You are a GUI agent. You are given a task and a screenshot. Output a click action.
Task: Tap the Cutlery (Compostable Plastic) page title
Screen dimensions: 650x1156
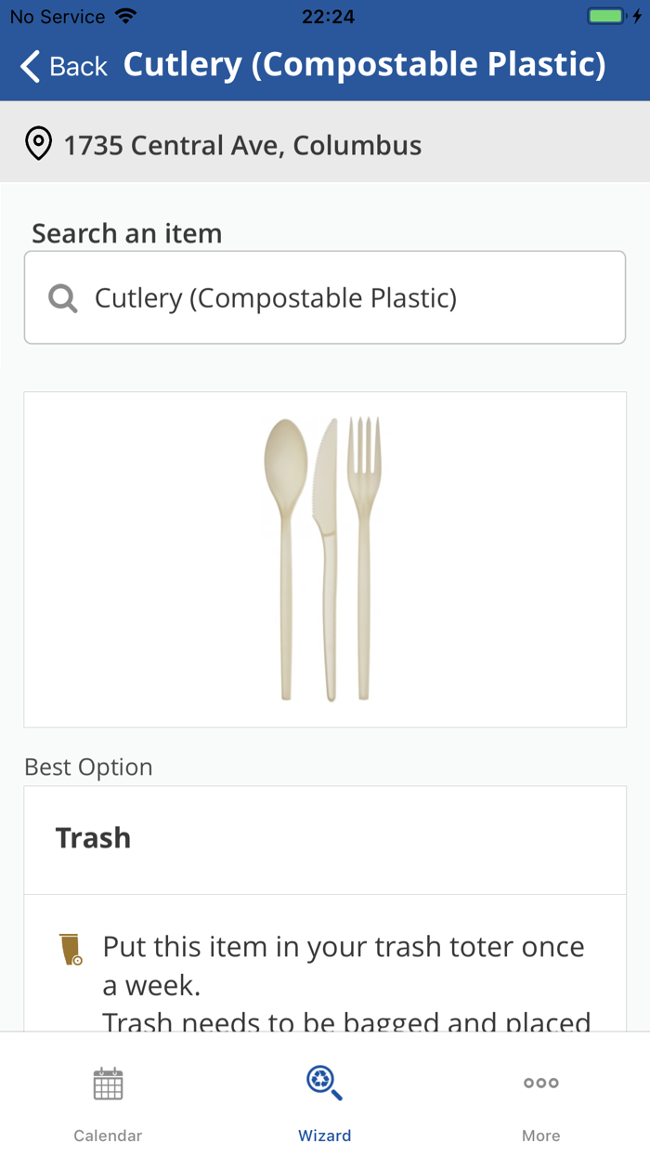[364, 65]
